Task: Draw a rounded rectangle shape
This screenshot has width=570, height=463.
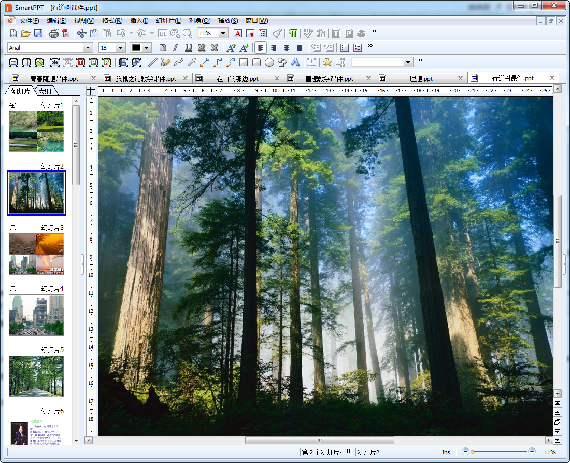Action: pyautogui.click(x=256, y=62)
